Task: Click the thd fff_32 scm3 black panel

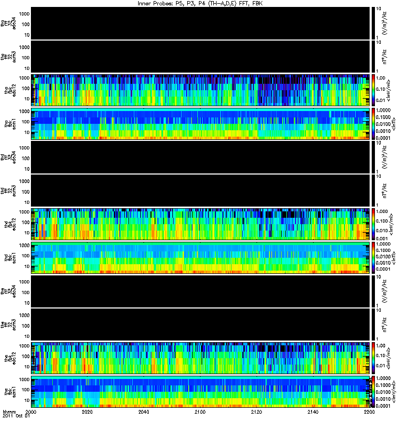Action: pyautogui.click(x=201, y=191)
